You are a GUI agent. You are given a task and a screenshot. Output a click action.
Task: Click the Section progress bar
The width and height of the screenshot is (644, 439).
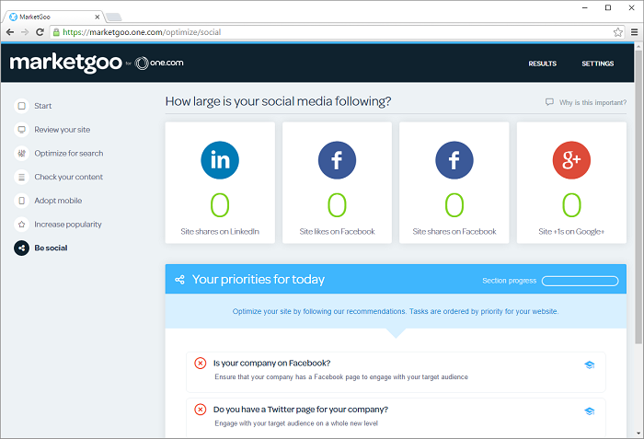click(580, 281)
